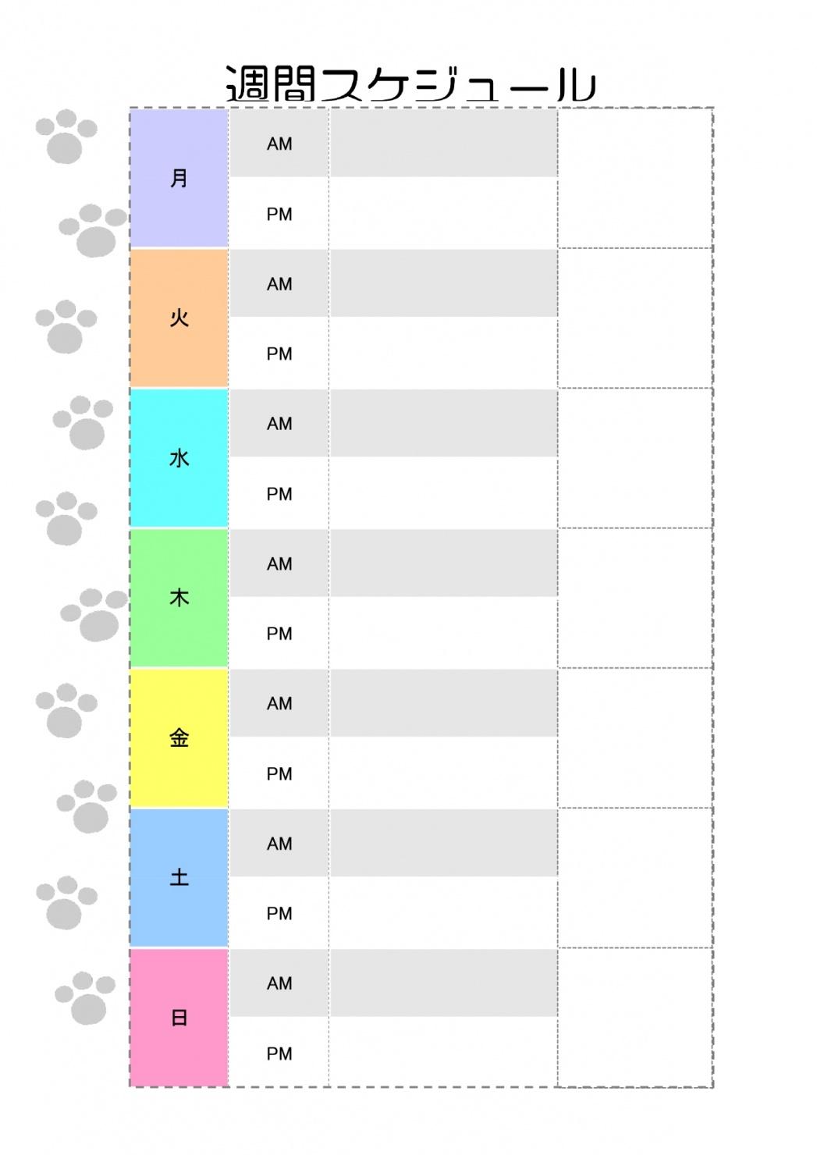Click Monday's PM schedule entry cell
817x1155 pixels.
coord(443,213)
